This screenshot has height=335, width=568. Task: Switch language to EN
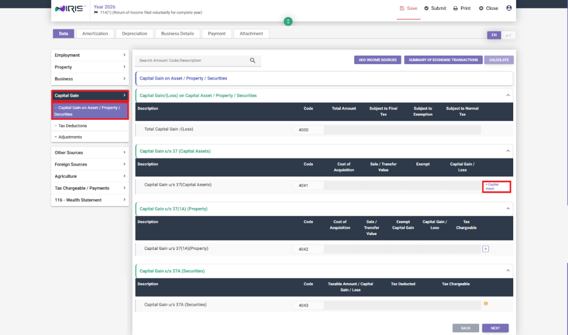[494, 35]
